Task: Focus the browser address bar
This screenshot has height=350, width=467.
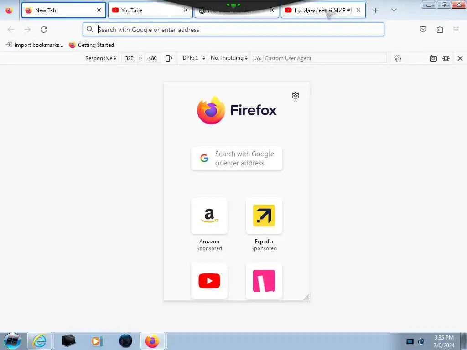Action: (x=233, y=30)
